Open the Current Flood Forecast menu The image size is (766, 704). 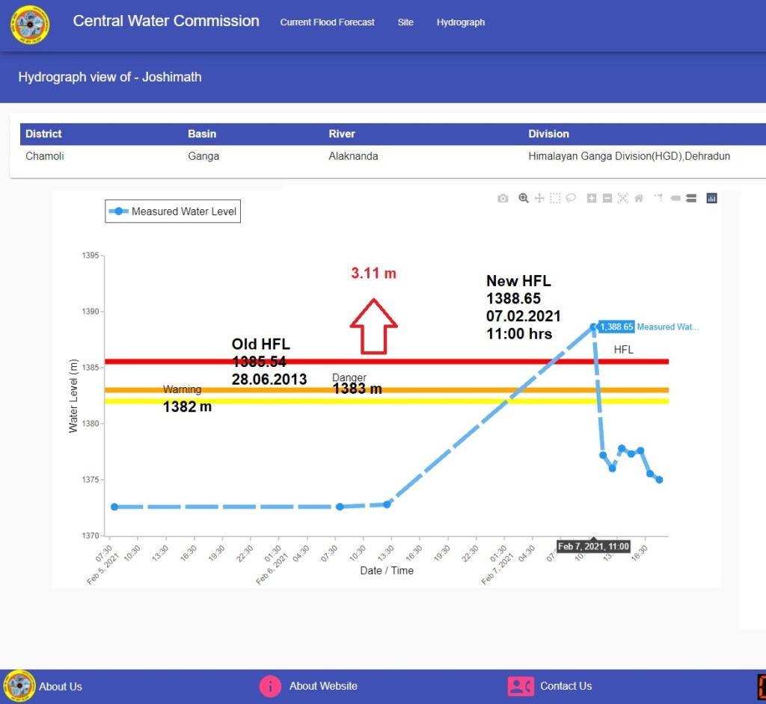pos(327,22)
